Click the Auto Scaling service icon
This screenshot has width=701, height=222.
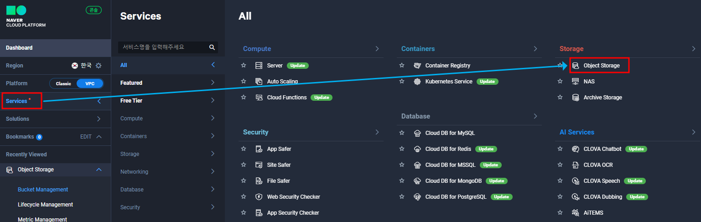259,82
